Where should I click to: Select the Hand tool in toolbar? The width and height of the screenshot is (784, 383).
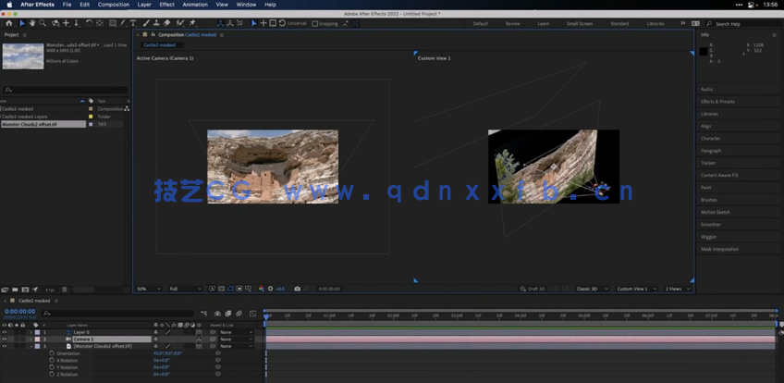pos(32,23)
